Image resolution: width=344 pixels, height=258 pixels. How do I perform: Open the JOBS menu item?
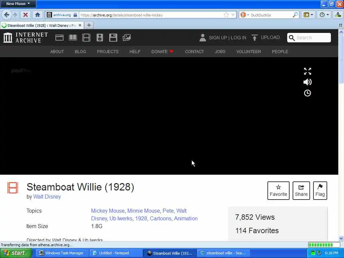pos(220,51)
